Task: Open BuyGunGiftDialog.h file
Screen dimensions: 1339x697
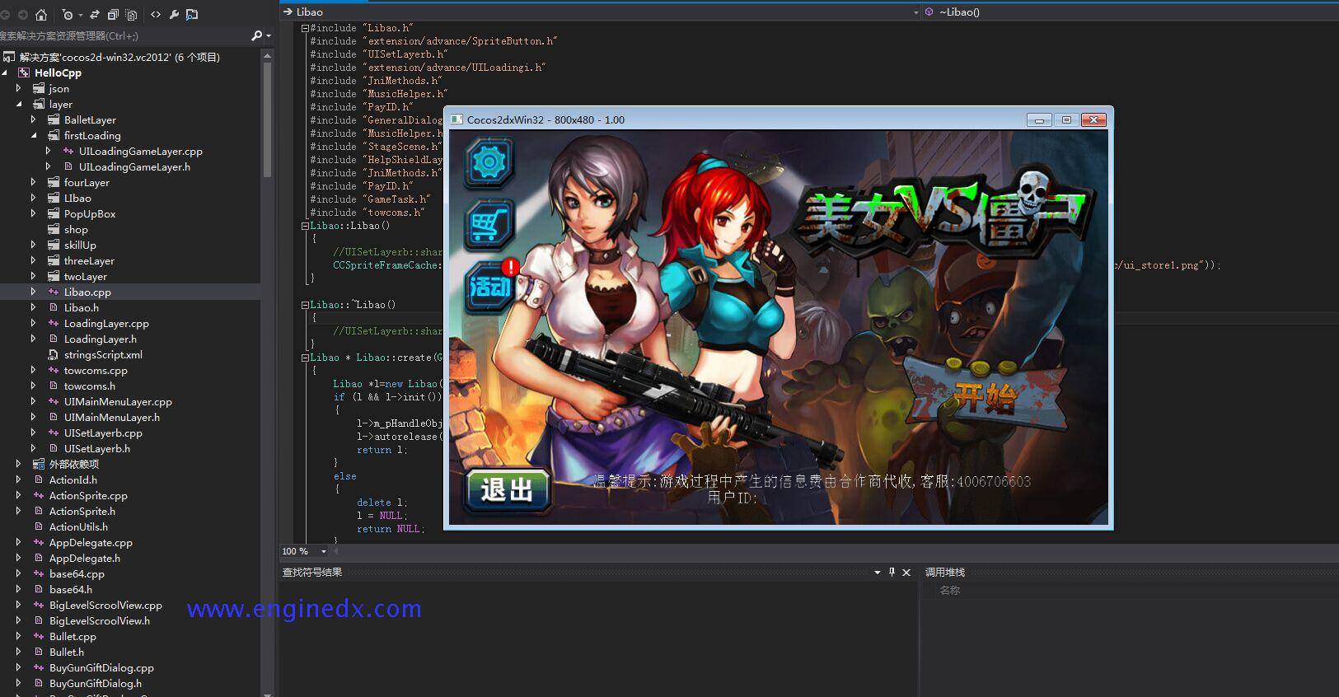Action: 96,683
